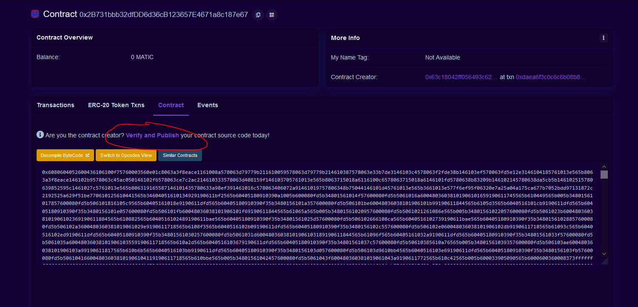Image resolution: width=638 pixels, height=307 pixels.
Task: Select the Contract tab
Action: [x=171, y=105]
